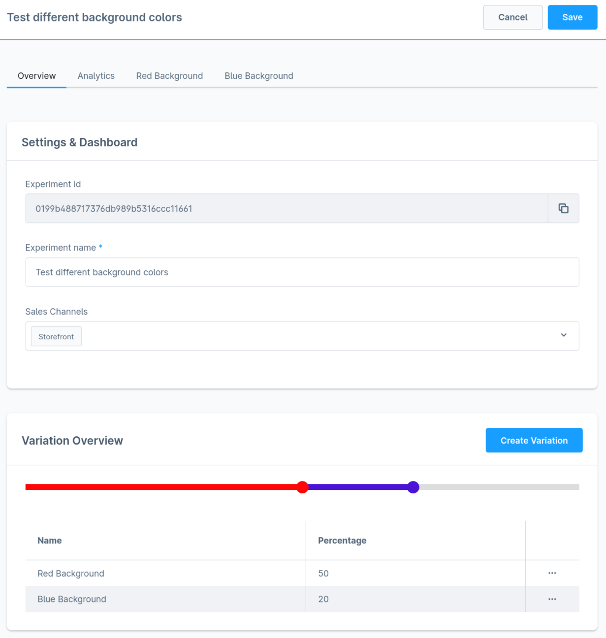Switch to the Overview tab
The image size is (606, 638).
[37, 76]
